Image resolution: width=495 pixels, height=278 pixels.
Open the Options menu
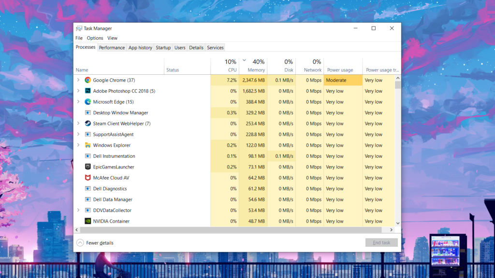(x=95, y=38)
